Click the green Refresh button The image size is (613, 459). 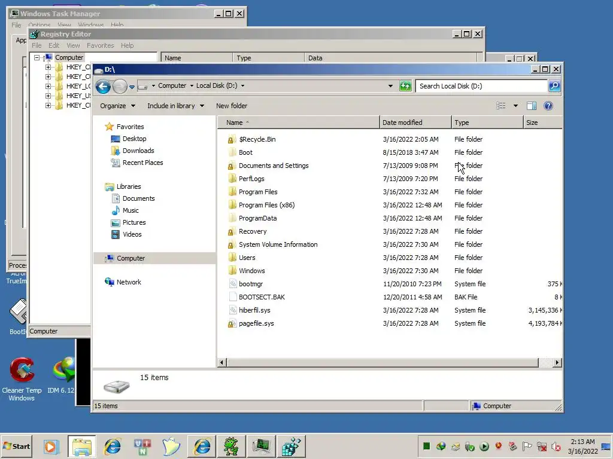tap(405, 86)
